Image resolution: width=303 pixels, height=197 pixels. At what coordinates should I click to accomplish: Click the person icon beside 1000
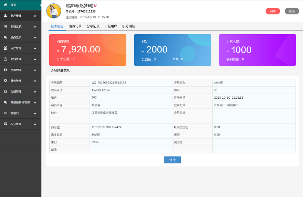point(228,51)
